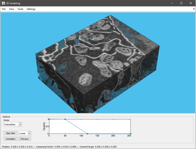Click the MATLAB icon in the title bar
This screenshot has width=196, height=149.
coord(3,3)
